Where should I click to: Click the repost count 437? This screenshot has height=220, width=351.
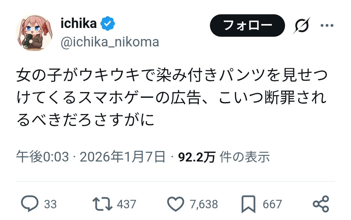pyautogui.click(x=126, y=204)
